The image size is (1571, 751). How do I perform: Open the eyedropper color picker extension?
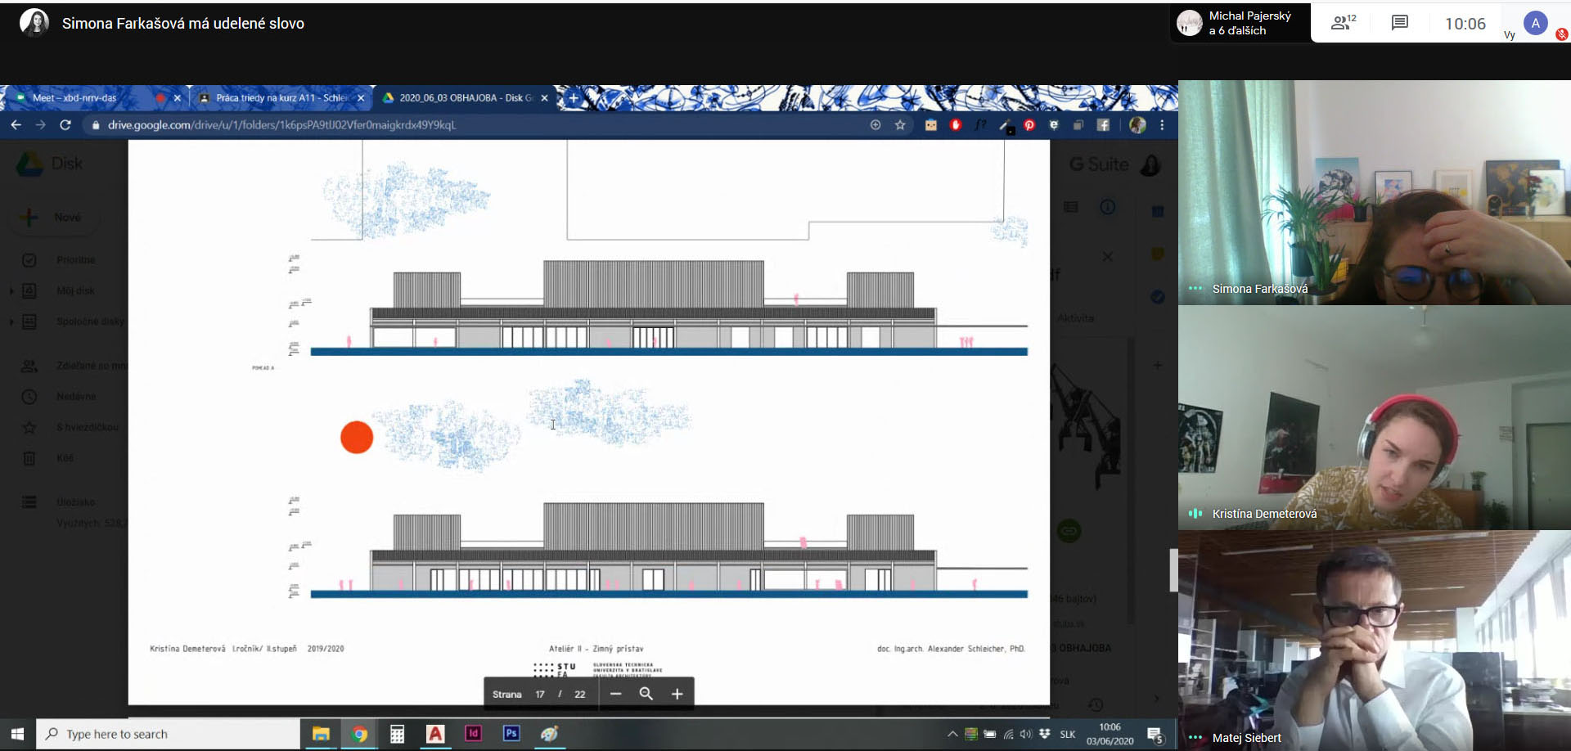(x=1006, y=126)
